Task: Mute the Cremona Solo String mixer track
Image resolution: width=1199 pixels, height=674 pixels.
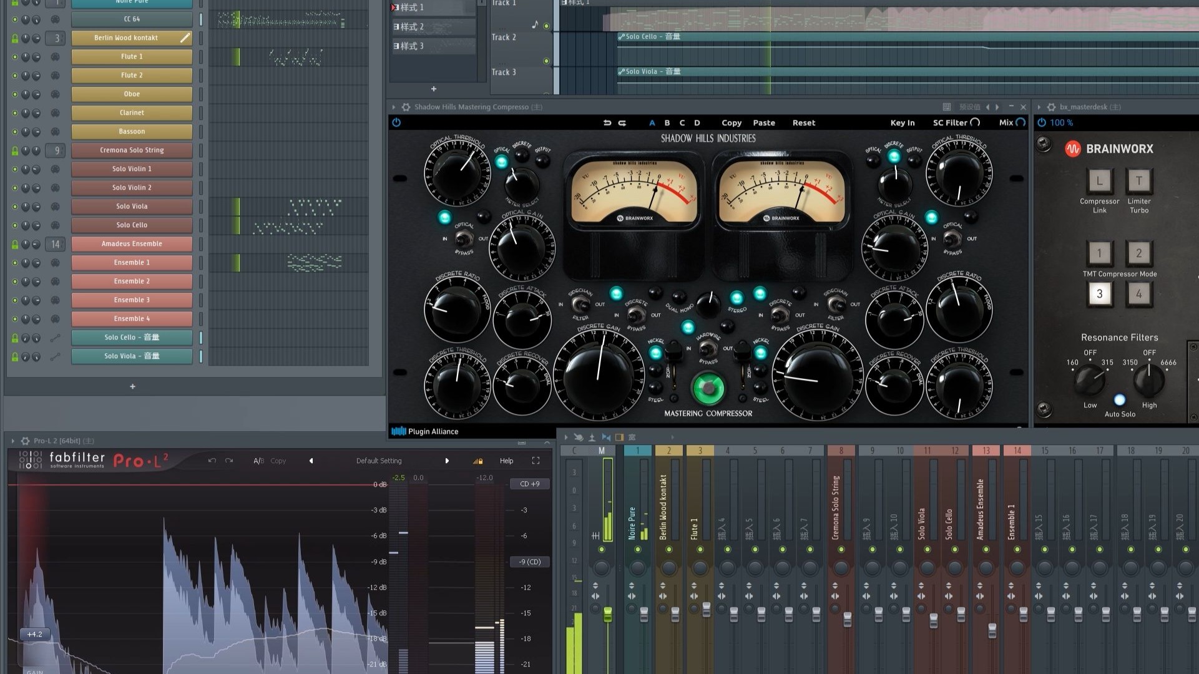Action: click(x=841, y=550)
